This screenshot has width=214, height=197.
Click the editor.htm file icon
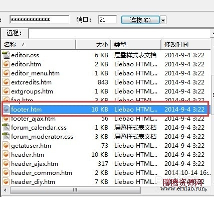[6, 64]
